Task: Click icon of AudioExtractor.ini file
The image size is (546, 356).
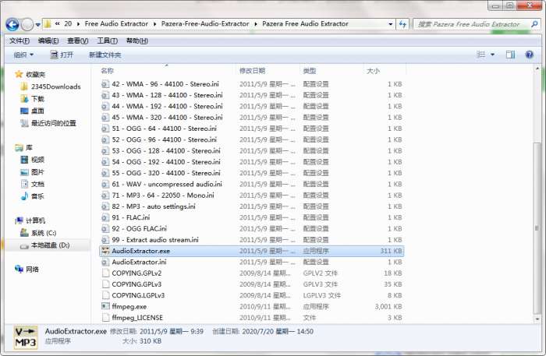Action: (x=105, y=262)
